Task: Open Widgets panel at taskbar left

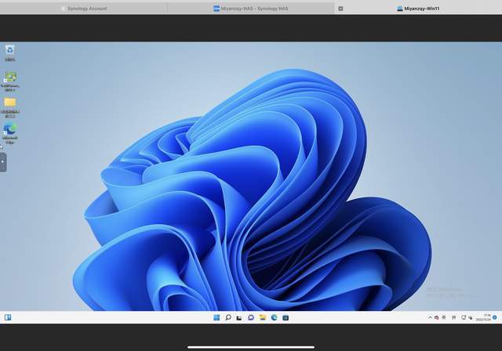Action: point(8,317)
